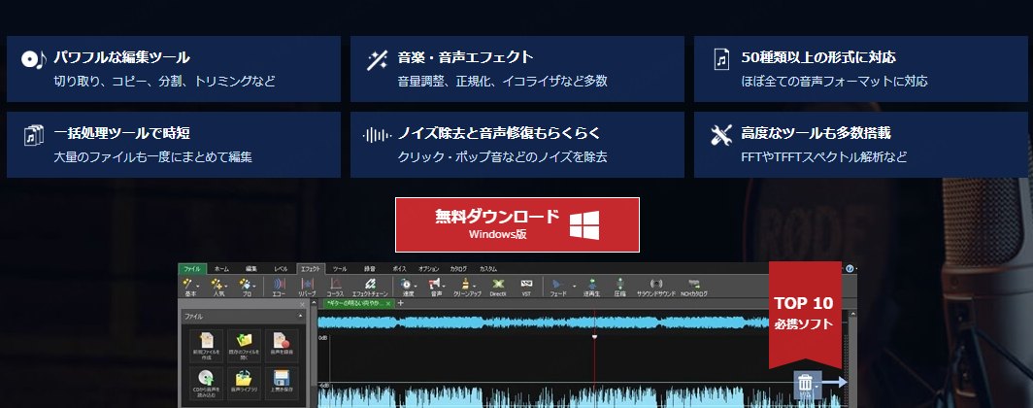This screenshot has width=1033, height=408.
Task: Switch to the ツール ribbon tab
Action: pos(340,269)
